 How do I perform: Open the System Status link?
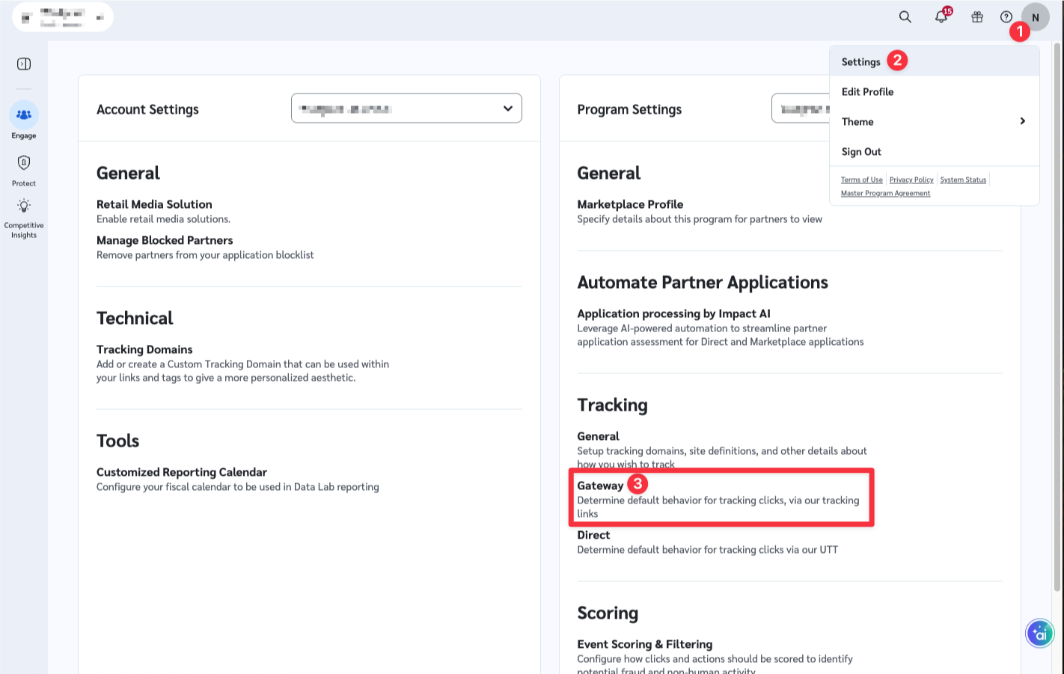tap(963, 180)
